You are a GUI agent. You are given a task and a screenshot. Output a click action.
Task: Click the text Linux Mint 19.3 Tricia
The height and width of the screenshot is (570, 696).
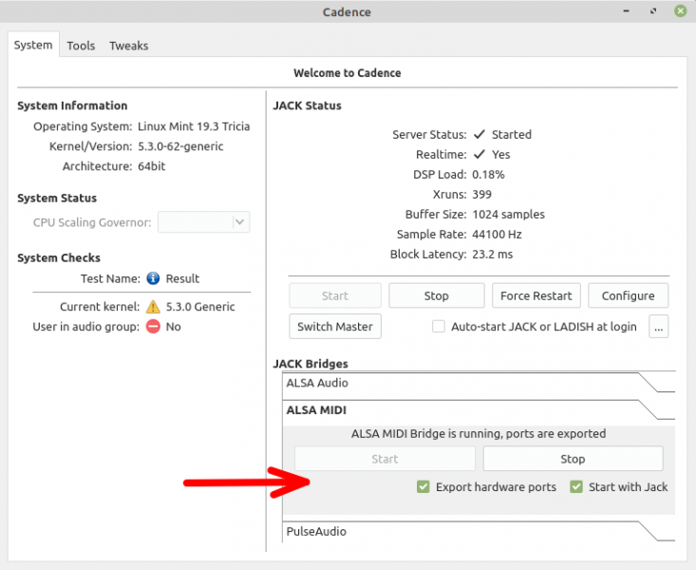194,126
